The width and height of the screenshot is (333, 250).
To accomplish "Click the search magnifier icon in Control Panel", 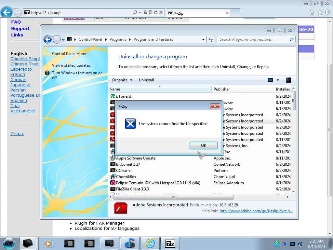I will click(x=292, y=39).
